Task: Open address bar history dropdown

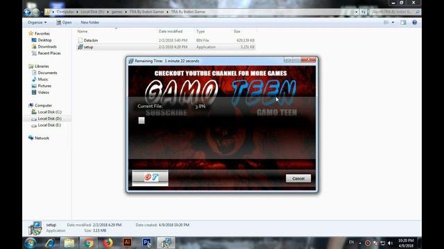Action: pyautogui.click(x=356, y=12)
